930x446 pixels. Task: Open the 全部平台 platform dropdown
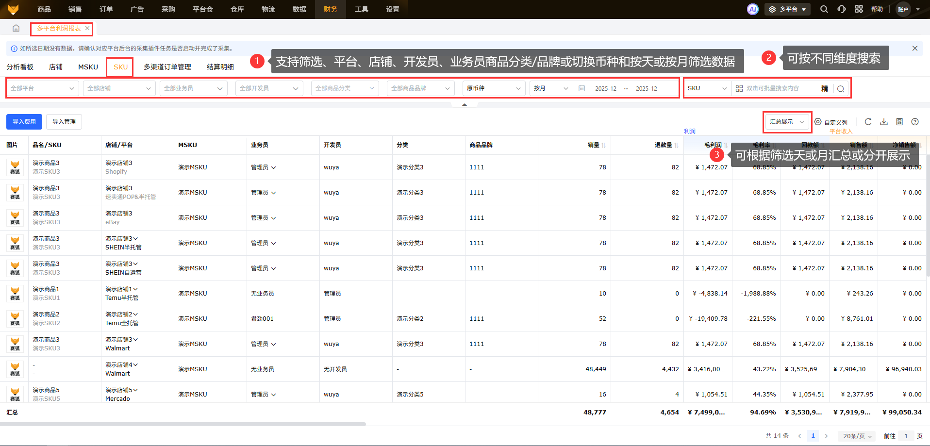click(x=42, y=88)
